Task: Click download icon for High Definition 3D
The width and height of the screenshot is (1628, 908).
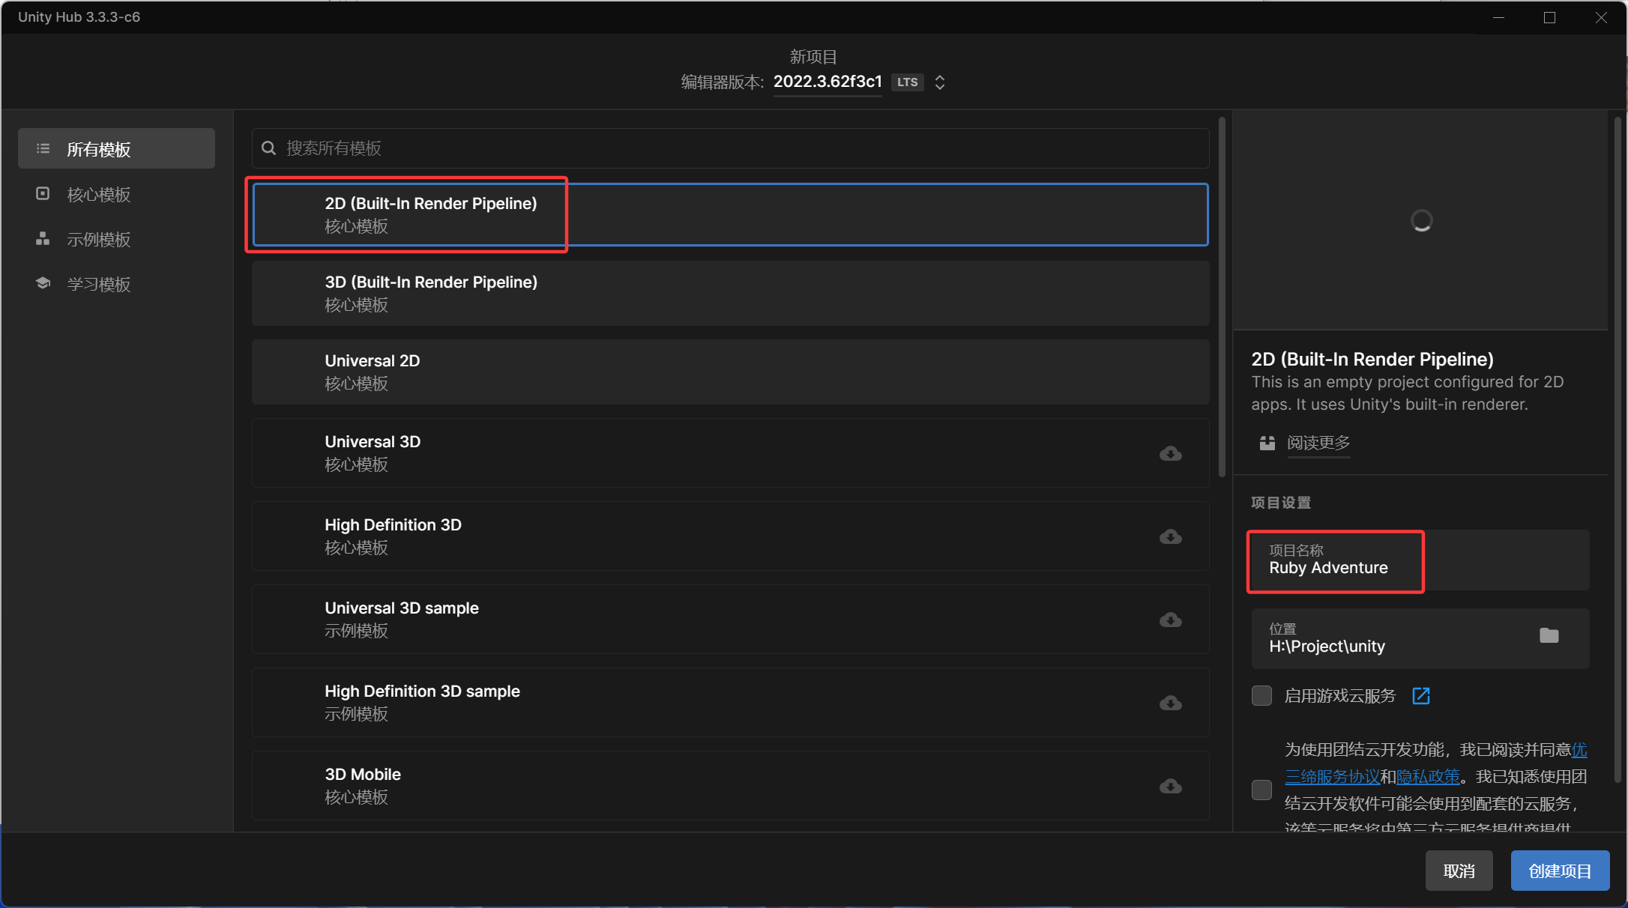Action: tap(1170, 536)
